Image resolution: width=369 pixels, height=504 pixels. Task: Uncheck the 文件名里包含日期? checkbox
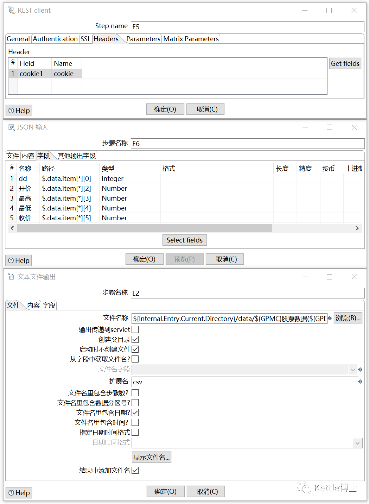click(x=135, y=412)
